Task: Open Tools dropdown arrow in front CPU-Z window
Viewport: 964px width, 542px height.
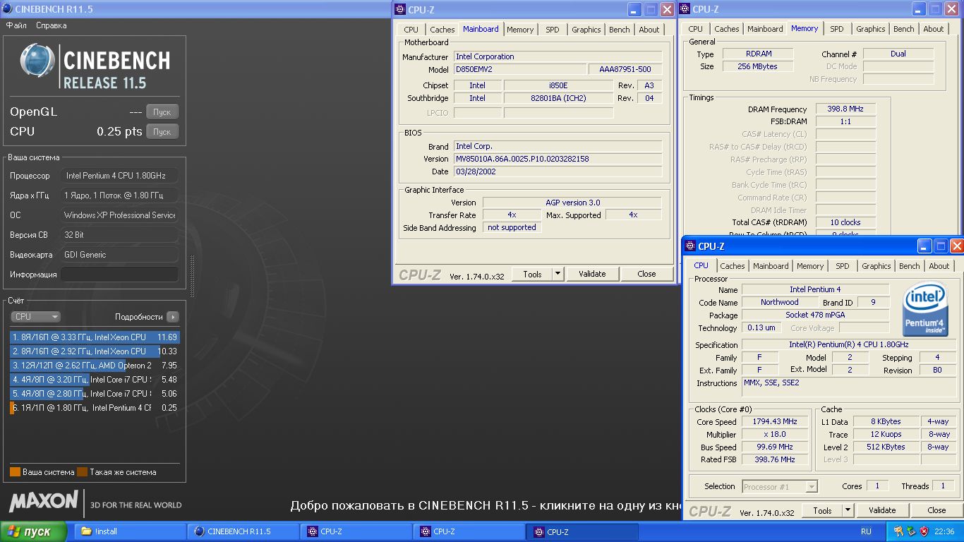Action: tap(848, 510)
